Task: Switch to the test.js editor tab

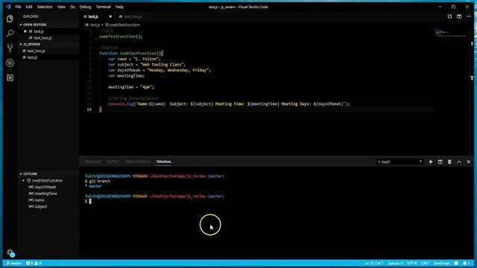Action: 97,16
